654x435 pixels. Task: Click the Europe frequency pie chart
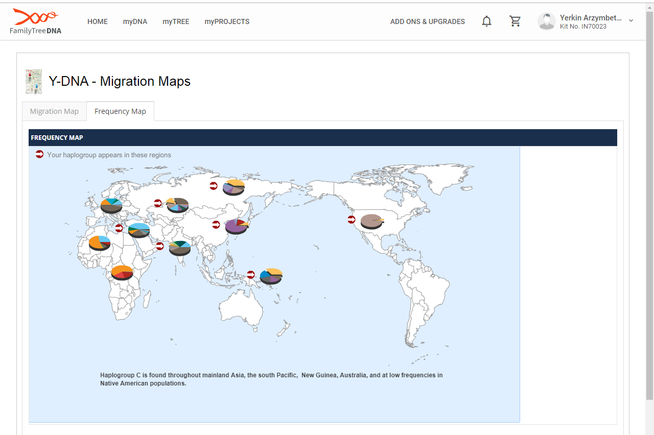coord(111,206)
